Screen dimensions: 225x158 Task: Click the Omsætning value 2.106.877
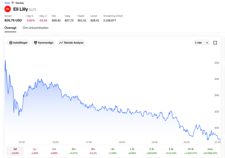[x=110, y=20]
